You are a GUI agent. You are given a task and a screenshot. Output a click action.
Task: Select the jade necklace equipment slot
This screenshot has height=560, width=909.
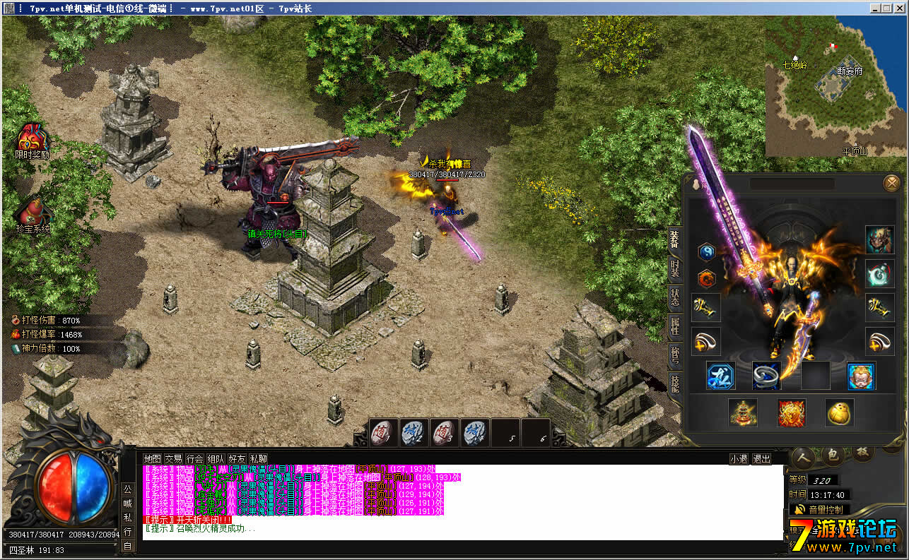click(x=880, y=273)
